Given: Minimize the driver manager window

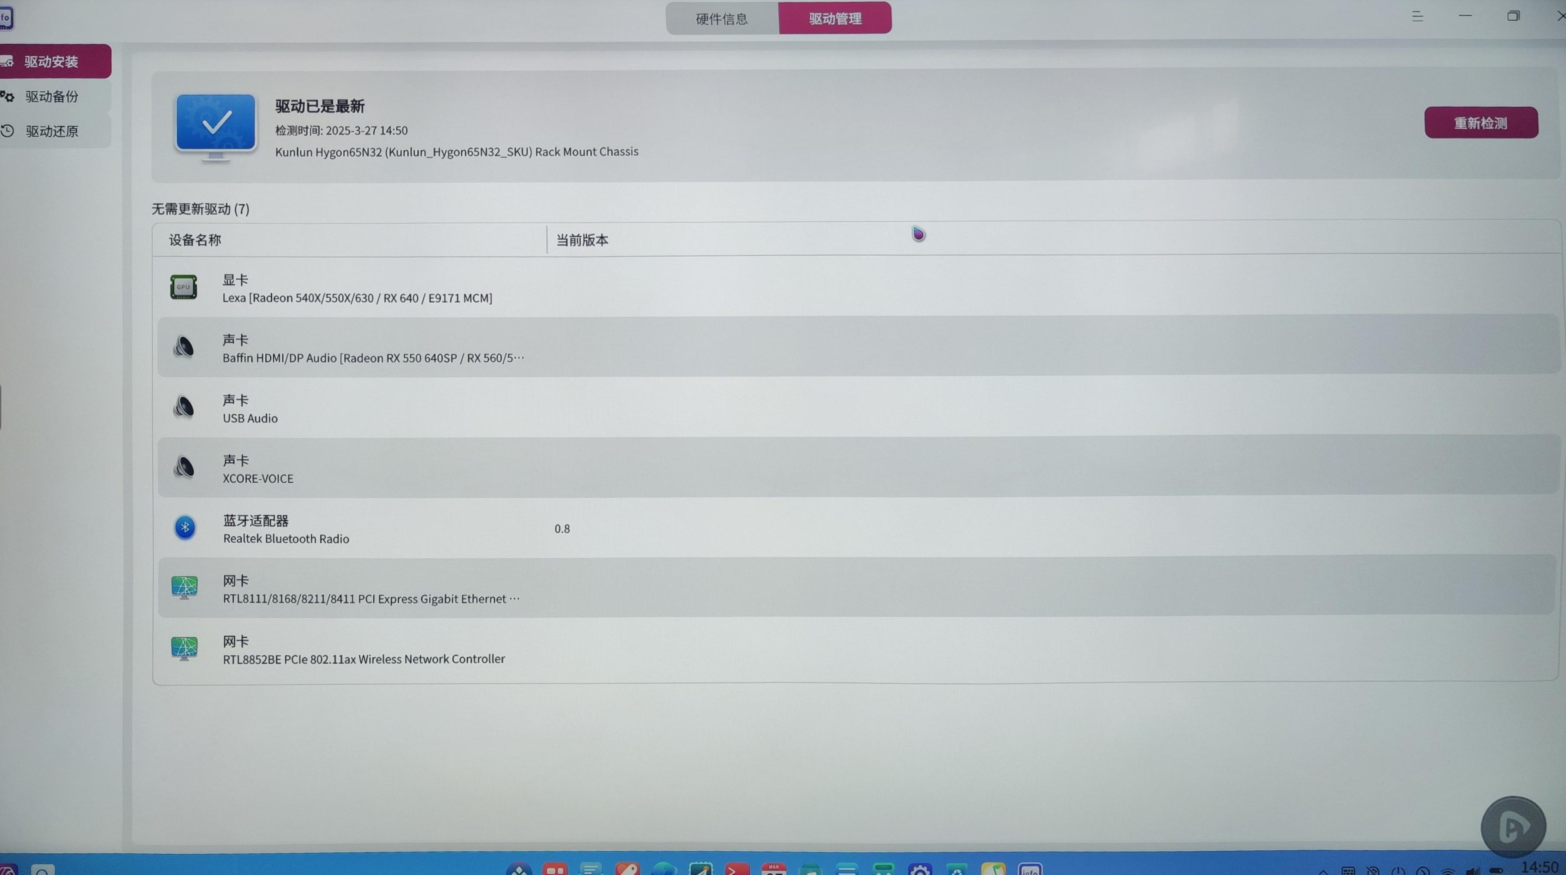Looking at the screenshot, I should (x=1465, y=16).
